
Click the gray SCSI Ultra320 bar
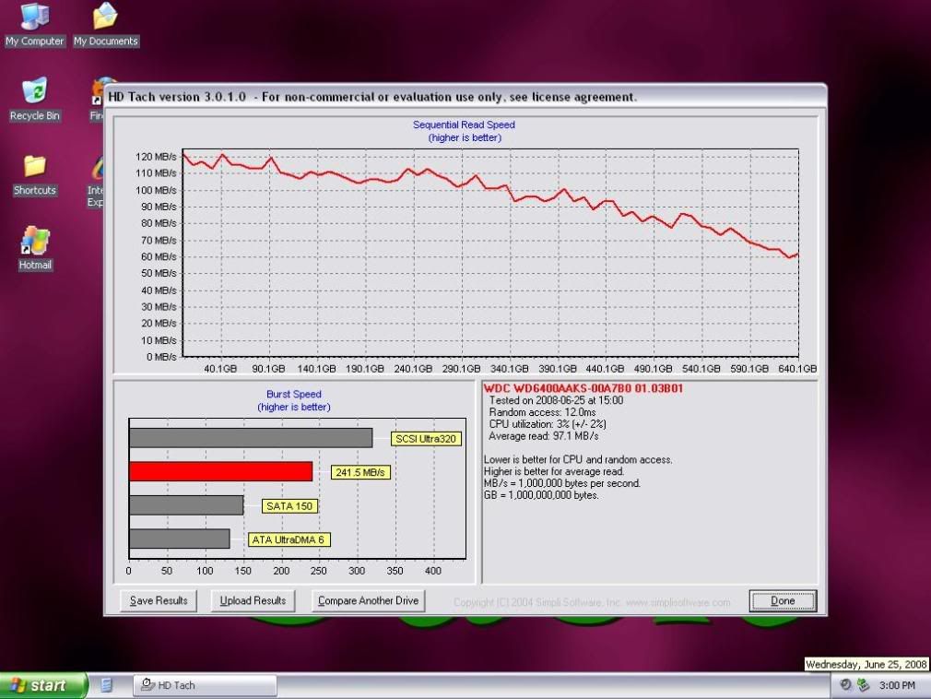251,438
